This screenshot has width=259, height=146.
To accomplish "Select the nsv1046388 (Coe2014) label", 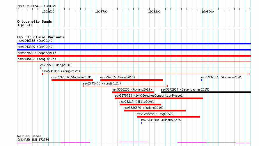I will click(35, 41).
